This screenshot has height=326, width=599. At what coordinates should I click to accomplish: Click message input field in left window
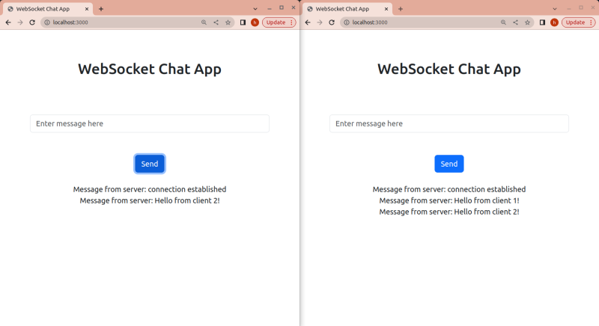tap(150, 123)
